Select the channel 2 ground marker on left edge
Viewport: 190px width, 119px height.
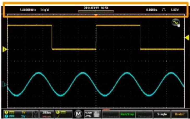[4, 85]
